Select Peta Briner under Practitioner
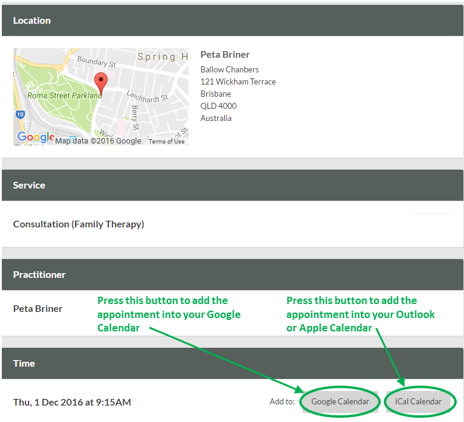464x422 pixels. pyautogui.click(x=38, y=309)
